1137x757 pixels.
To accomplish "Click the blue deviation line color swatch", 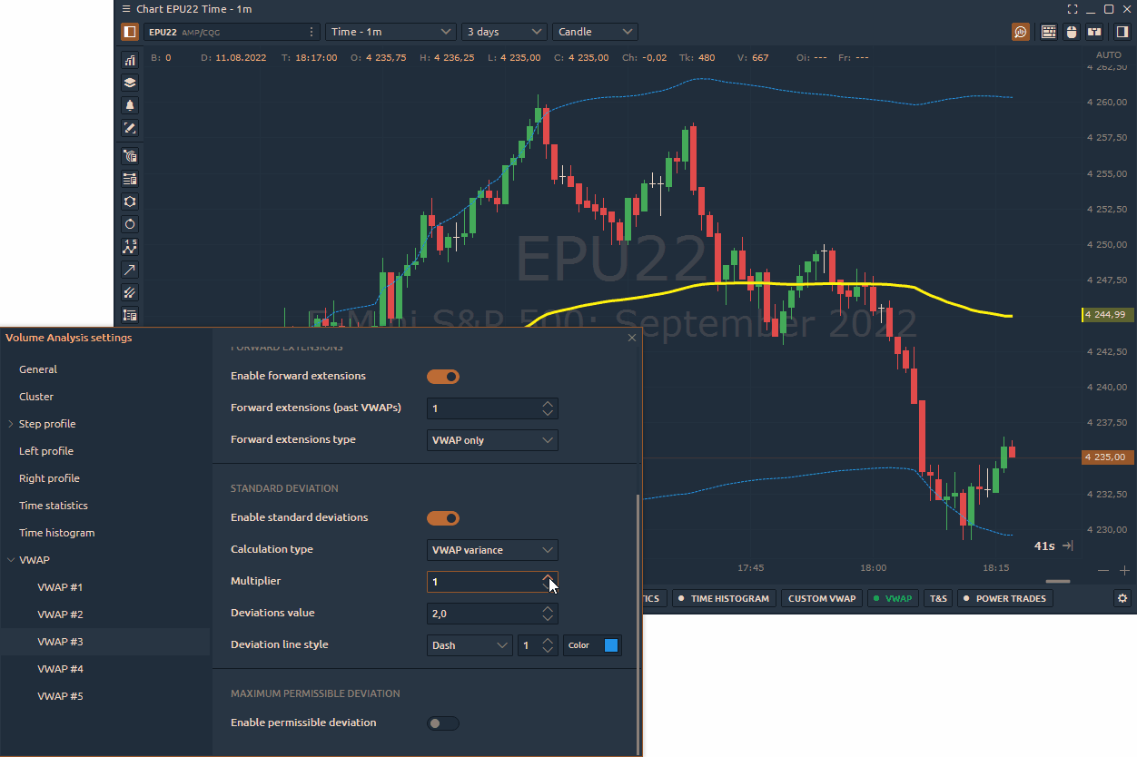I will (611, 645).
